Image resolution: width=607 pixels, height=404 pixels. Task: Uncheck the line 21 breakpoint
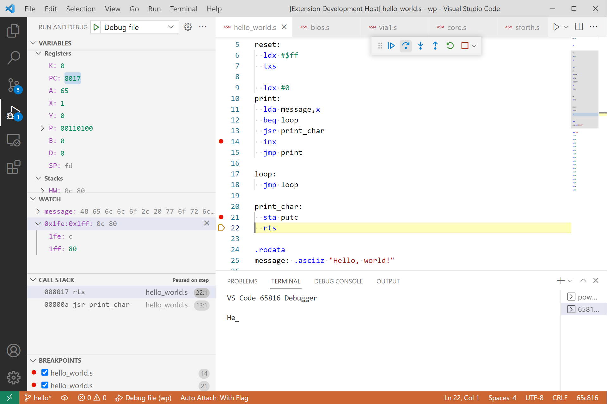click(x=45, y=385)
